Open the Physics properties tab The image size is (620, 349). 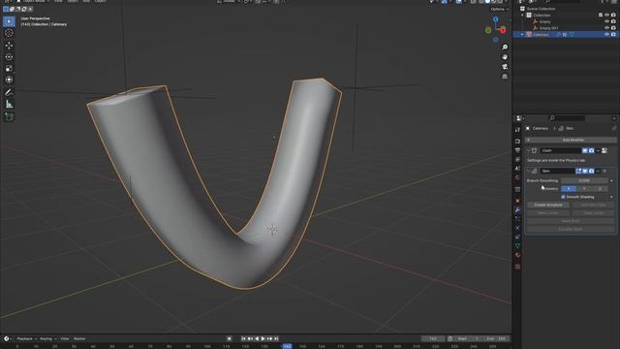click(x=517, y=228)
